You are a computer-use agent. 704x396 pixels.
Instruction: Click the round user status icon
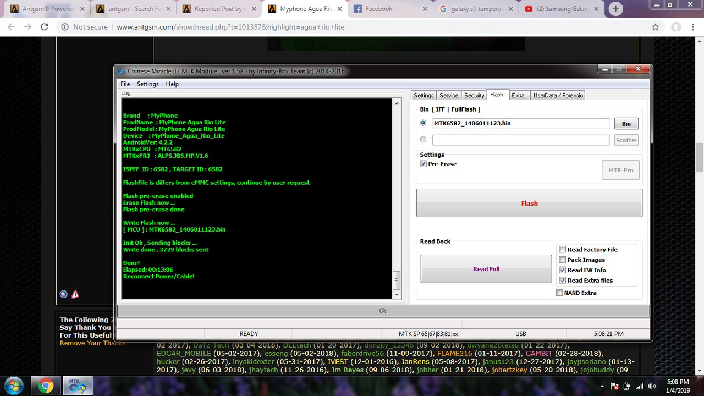pyautogui.click(x=63, y=294)
